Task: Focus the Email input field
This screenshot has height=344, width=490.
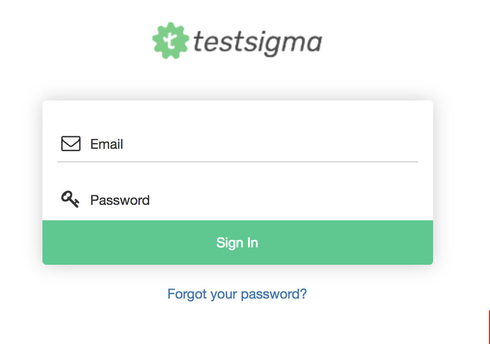Action: (x=251, y=144)
